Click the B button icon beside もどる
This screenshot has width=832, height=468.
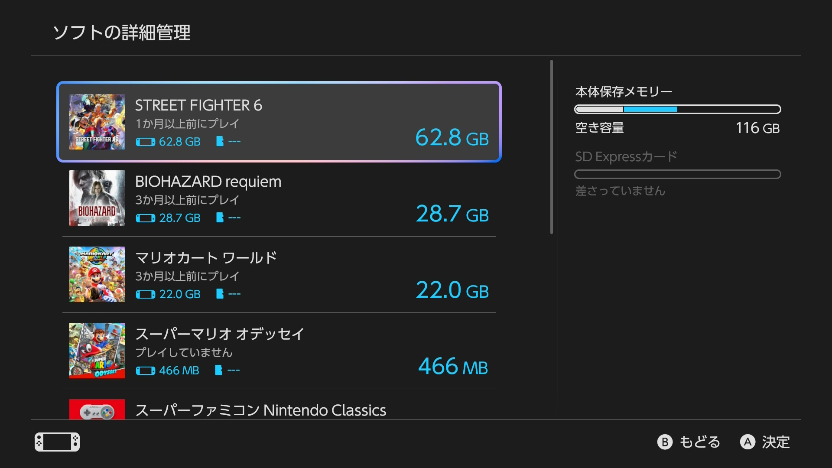pos(665,442)
